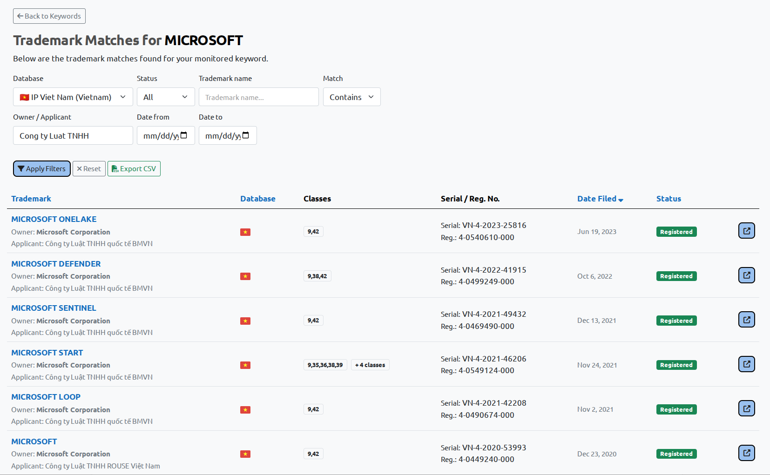Screen dimensions: 770x475
Task: Focus the Owner / Applicant input field
Action: click(73, 135)
